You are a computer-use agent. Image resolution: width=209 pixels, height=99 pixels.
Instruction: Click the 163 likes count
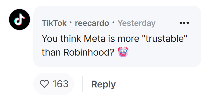coord(61,84)
